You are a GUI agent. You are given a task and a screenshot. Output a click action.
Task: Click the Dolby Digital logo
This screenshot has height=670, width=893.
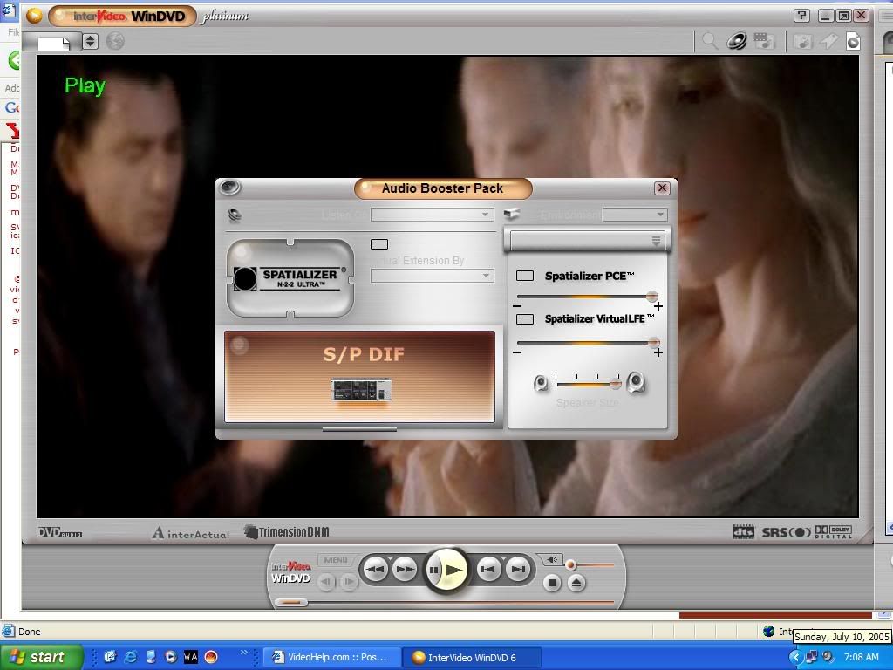click(x=834, y=531)
